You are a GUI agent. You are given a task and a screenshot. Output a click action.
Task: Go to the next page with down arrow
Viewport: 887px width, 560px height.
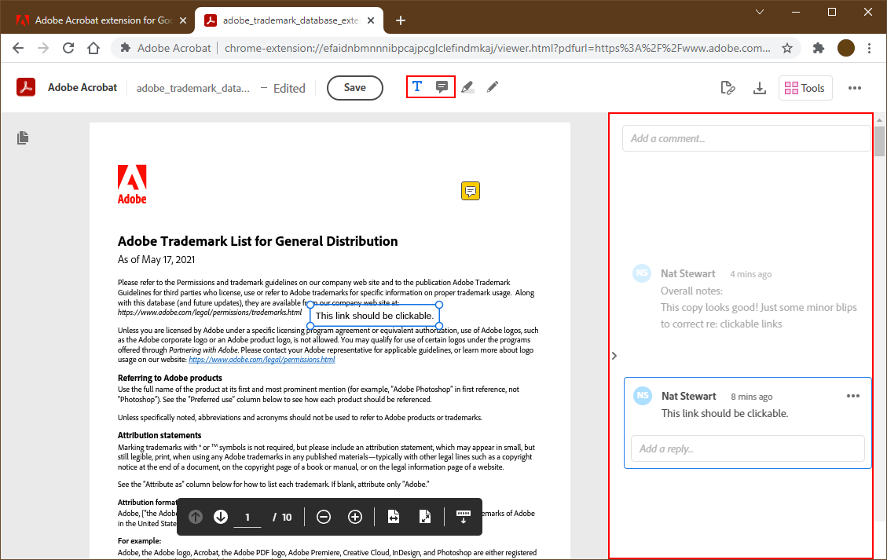[221, 517]
